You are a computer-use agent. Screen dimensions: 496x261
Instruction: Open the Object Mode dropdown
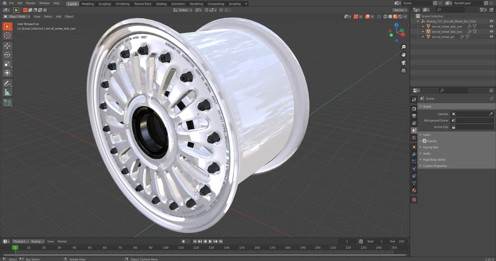(x=17, y=17)
